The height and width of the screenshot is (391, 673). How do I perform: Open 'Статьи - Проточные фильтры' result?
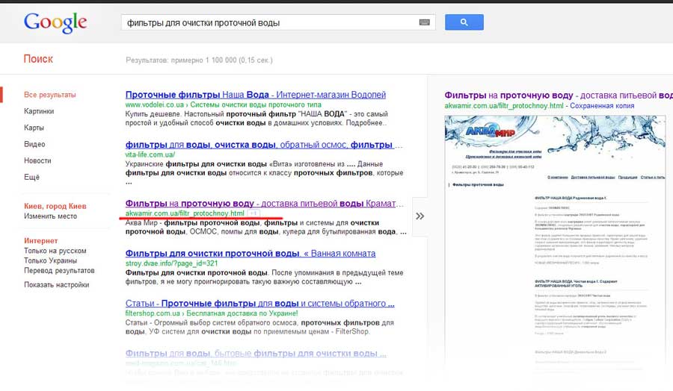point(259,303)
